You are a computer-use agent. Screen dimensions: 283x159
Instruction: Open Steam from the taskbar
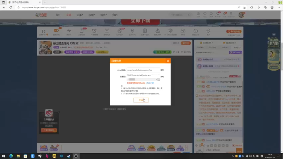tap(69, 156)
